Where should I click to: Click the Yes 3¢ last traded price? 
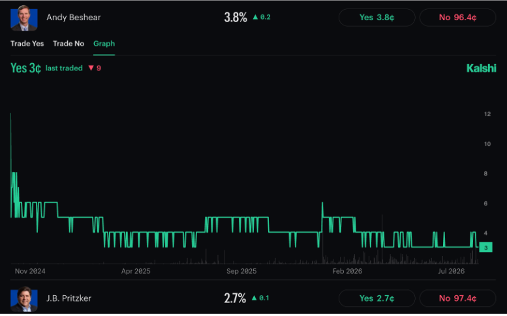pyautogui.click(x=26, y=68)
